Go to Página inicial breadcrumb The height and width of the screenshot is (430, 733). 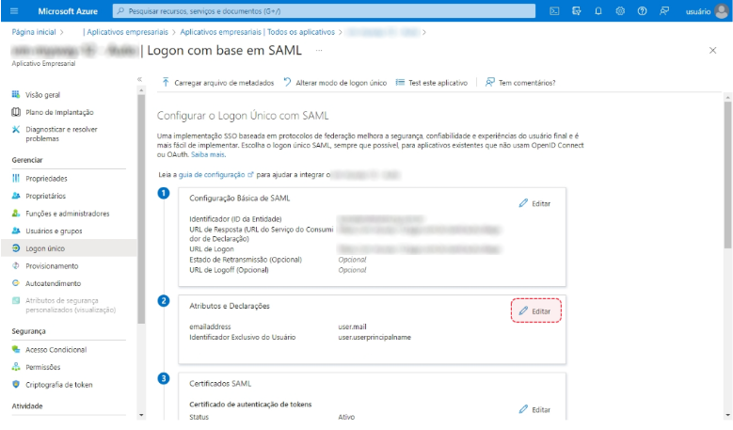[34, 32]
